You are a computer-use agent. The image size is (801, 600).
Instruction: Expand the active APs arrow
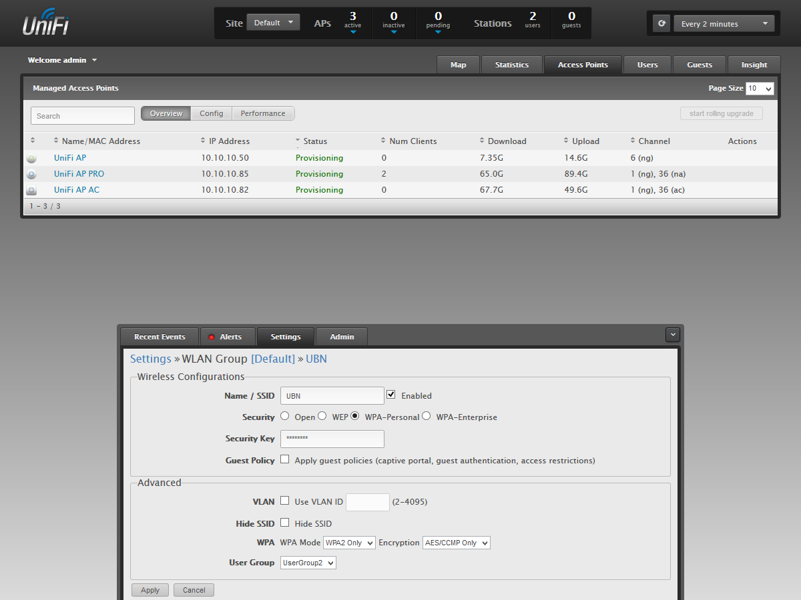click(x=352, y=31)
